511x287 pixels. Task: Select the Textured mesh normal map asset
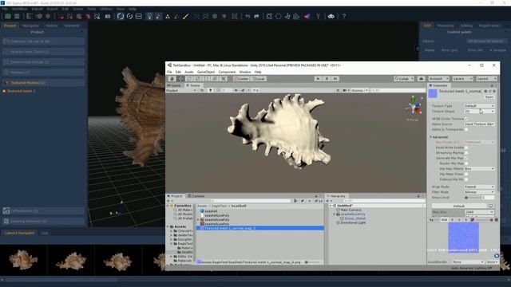click(x=260, y=229)
